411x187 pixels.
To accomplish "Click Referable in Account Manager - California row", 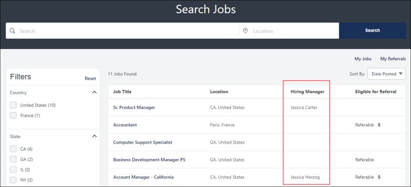I will (365, 177).
